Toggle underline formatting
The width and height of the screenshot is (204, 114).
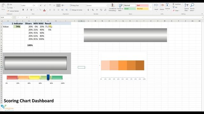pos(31,10)
